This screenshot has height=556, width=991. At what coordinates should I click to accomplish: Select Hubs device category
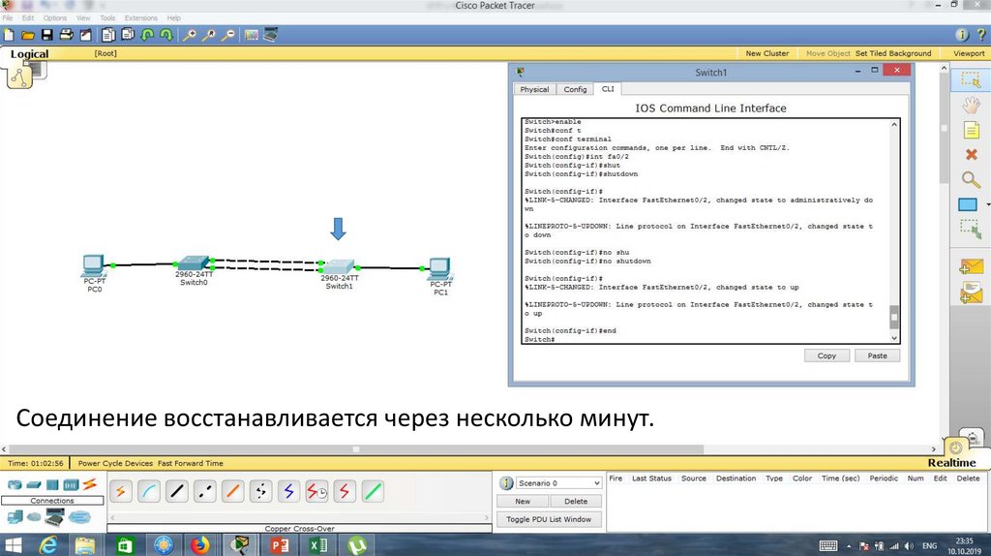click(52, 485)
